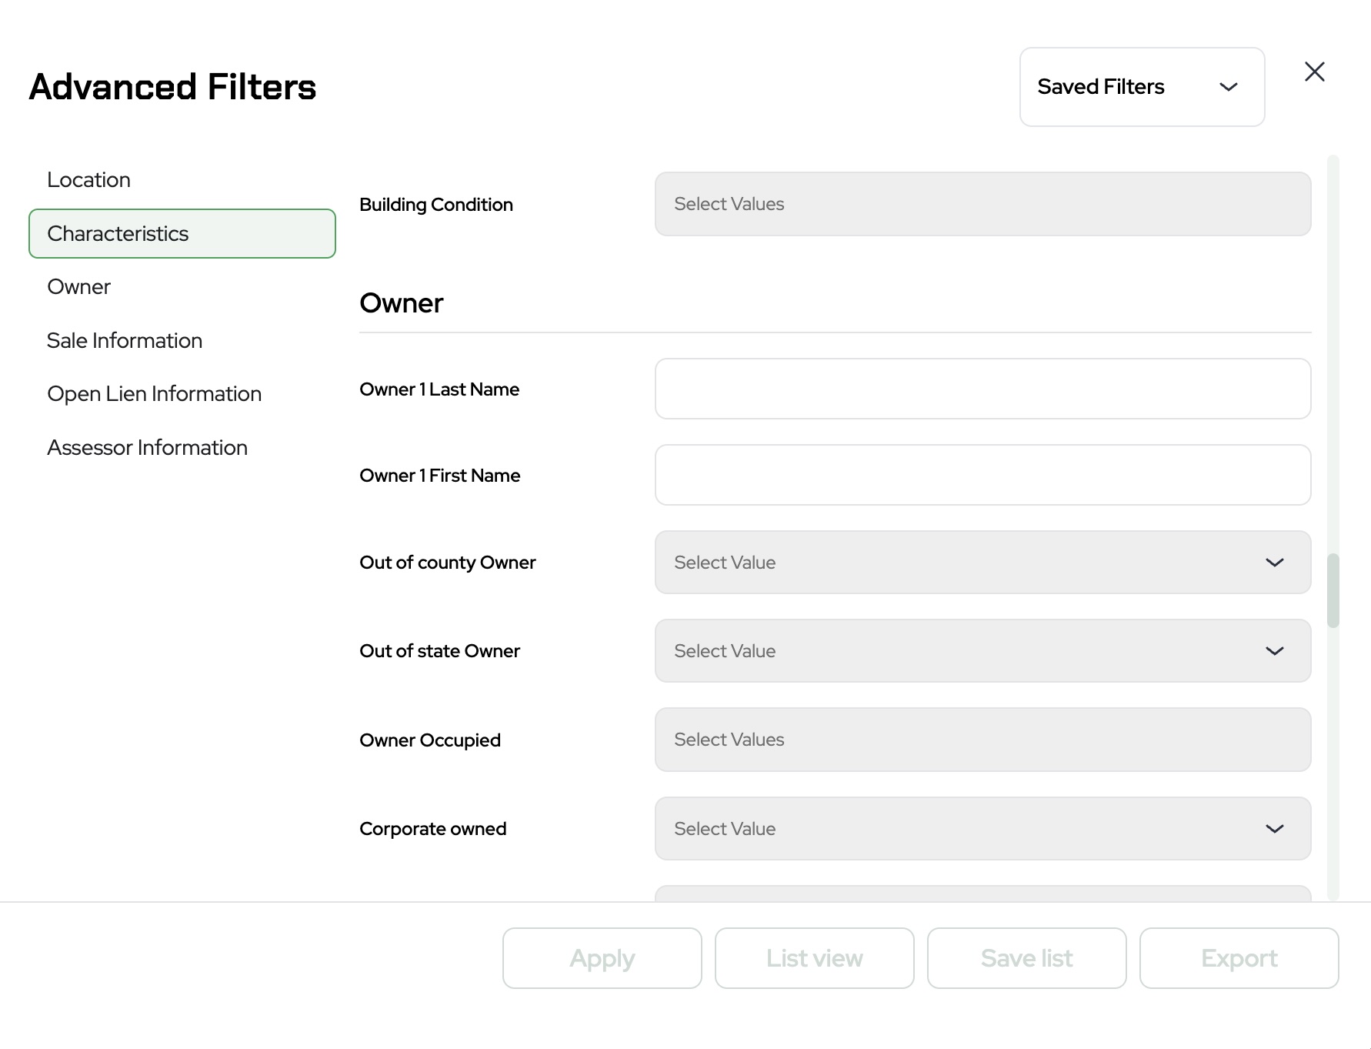This screenshot has height=1049, width=1371.
Task: Go to the Location section
Action: click(x=89, y=180)
